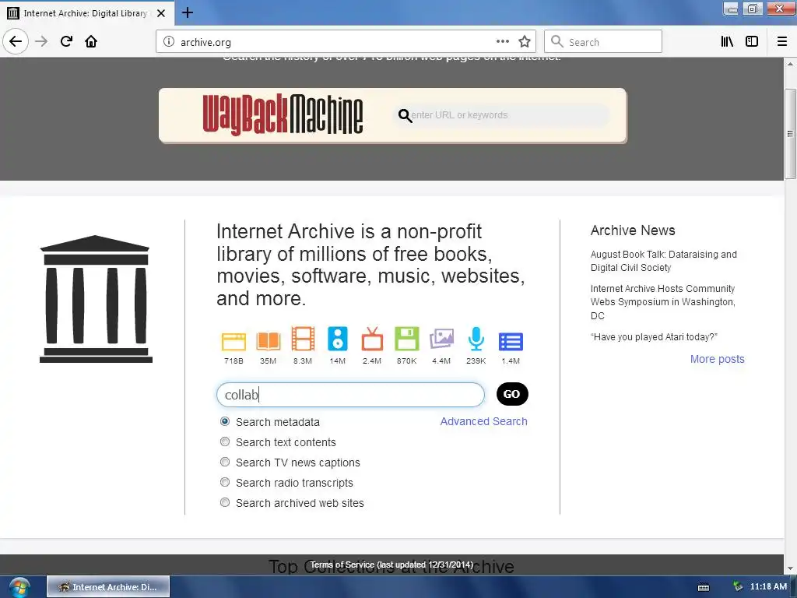This screenshot has height=598, width=797.
Task: Toggle the Firefox sidebar icon
Action: [x=752, y=42]
